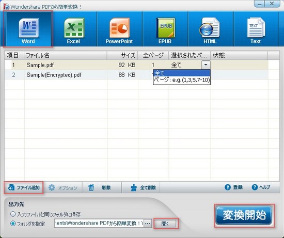Choose the Excel output format
This screenshot has height=238, width=284.
tap(74, 29)
